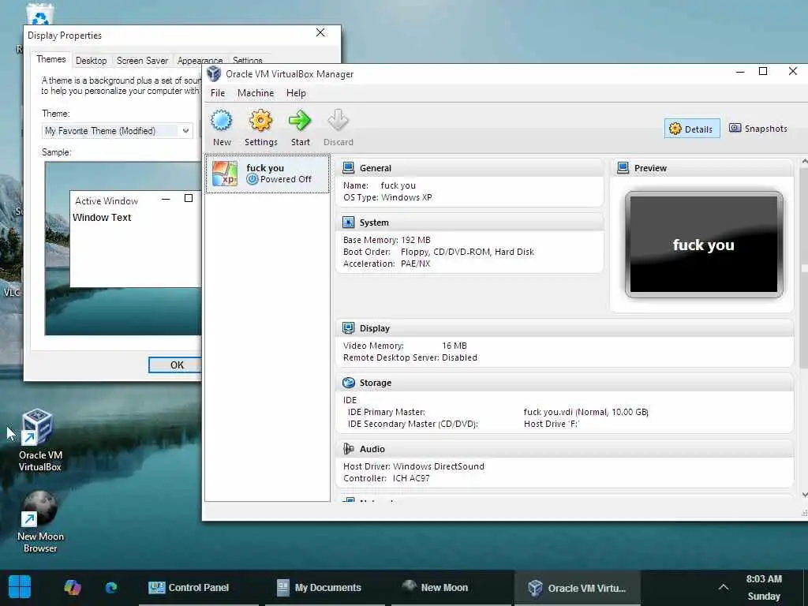Click the Audio section speaker icon
The height and width of the screenshot is (606, 808).
pyautogui.click(x=348, y=449)
